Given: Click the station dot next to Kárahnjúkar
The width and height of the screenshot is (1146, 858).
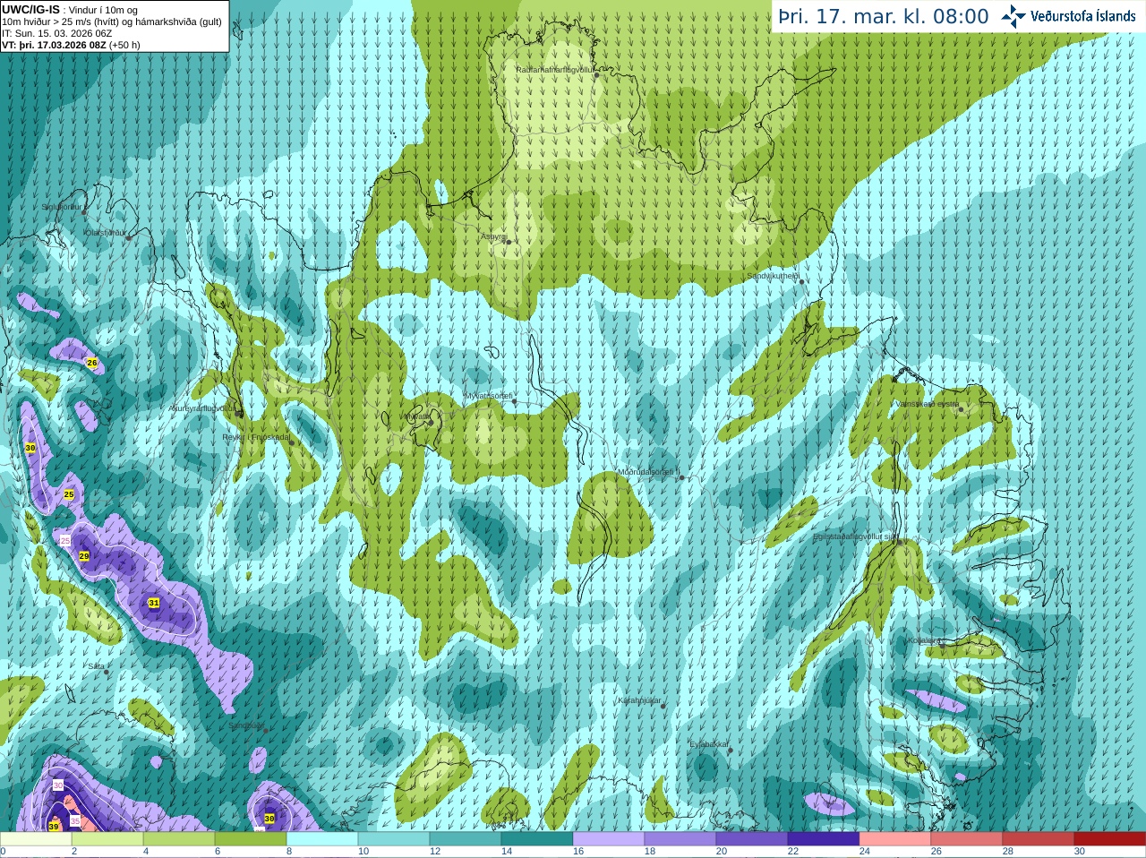Looking at the screenshot, I should [x=663, y=707].
